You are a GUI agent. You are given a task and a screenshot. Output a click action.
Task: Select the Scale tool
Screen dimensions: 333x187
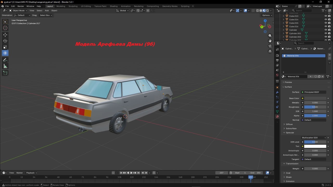[5, 47]
